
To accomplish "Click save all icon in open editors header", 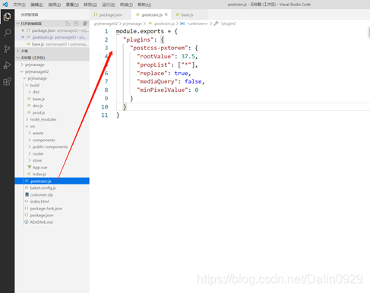I will [76, 24].
